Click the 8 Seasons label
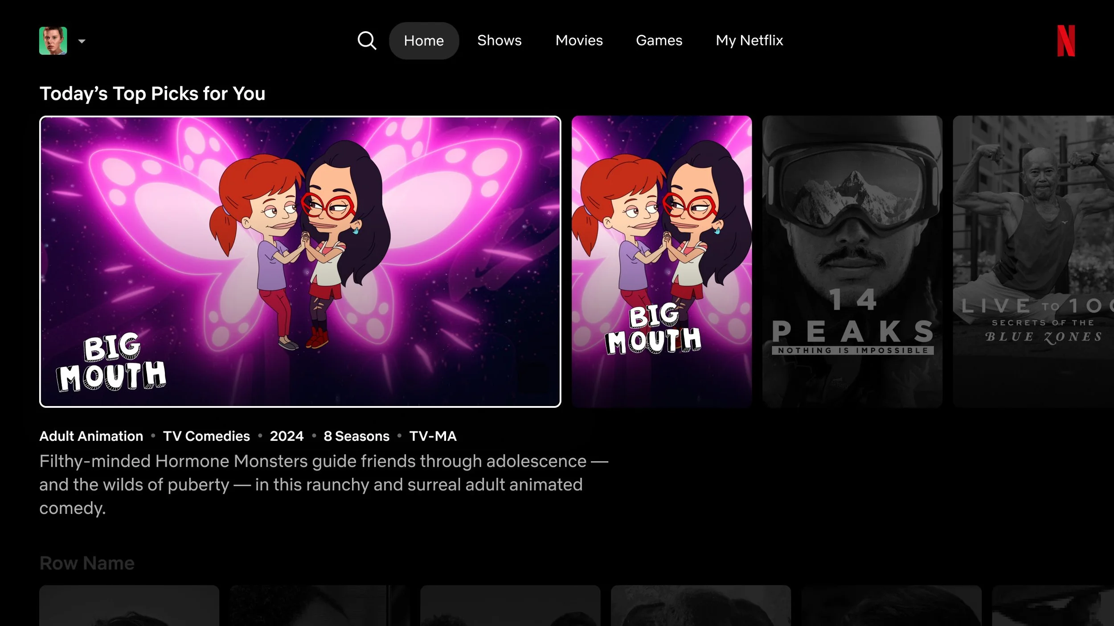This screenshot has height=626, width=1114. point(356,436)
